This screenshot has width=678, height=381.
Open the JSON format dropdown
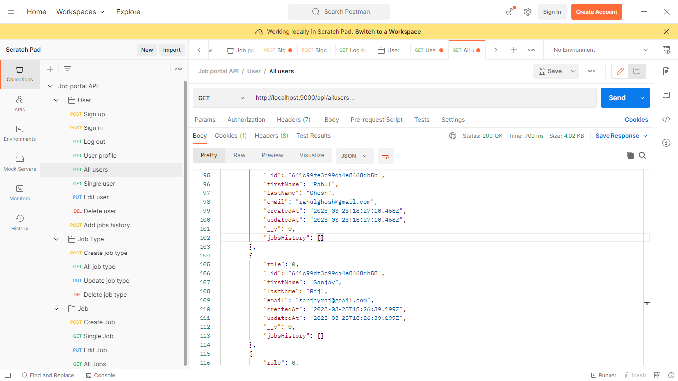[x=354, y=155]
